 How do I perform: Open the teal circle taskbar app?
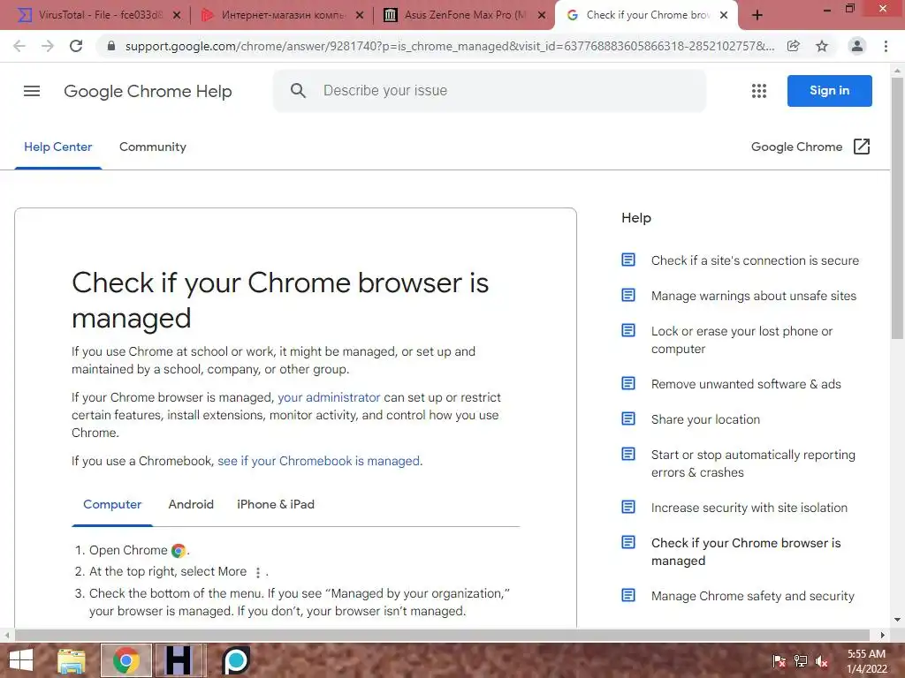click(x=236, y=660)
